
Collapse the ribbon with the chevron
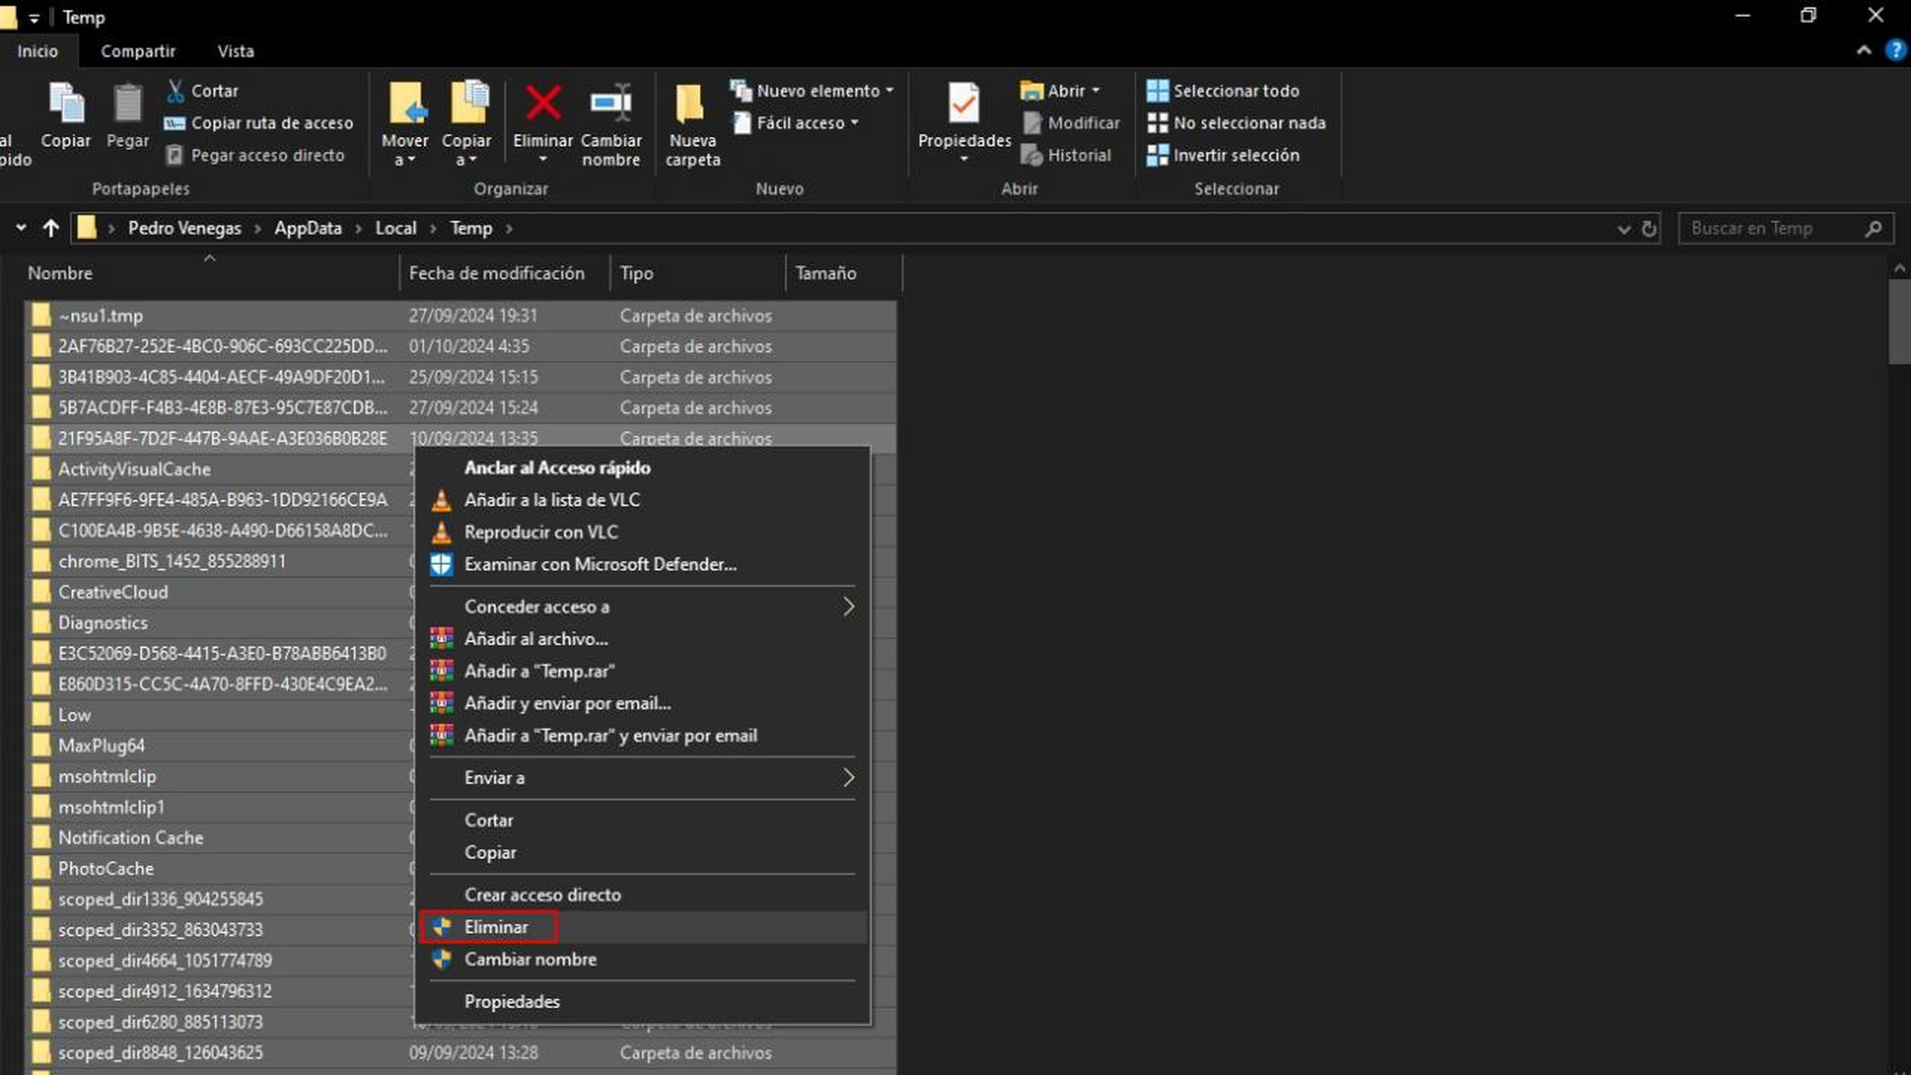click(1864, 50)
